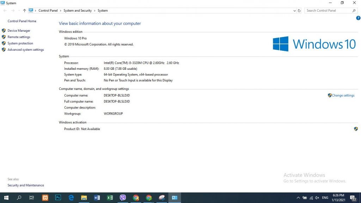Click the Product ID: Not Available text
The width and height of the screenshot is (361, 203).
coord(82,129)
